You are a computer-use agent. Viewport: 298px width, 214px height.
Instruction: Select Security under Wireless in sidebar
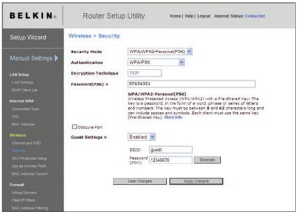pyautogui.click(x=19, y=151)
